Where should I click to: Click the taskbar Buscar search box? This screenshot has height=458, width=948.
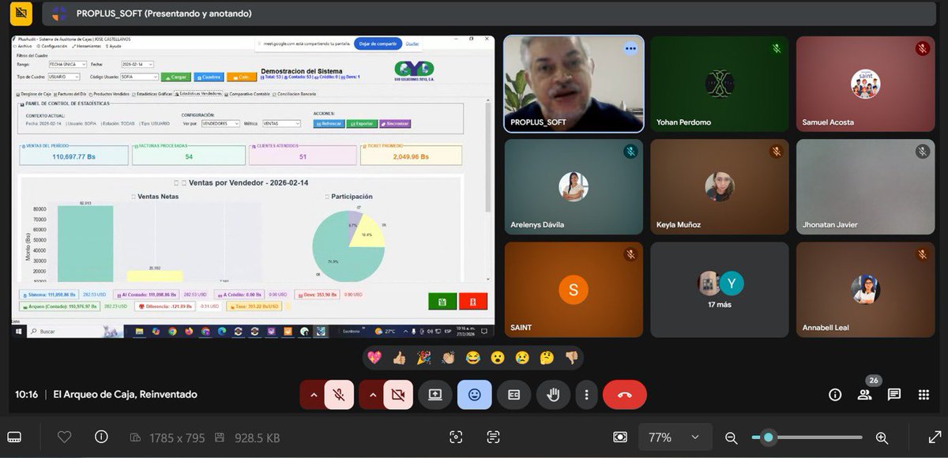tap(75, 331)
